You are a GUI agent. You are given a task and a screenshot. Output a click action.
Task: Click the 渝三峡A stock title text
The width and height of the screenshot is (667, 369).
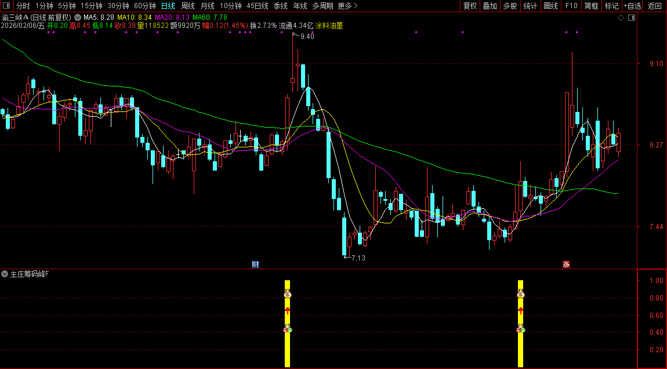coord(15,17)
